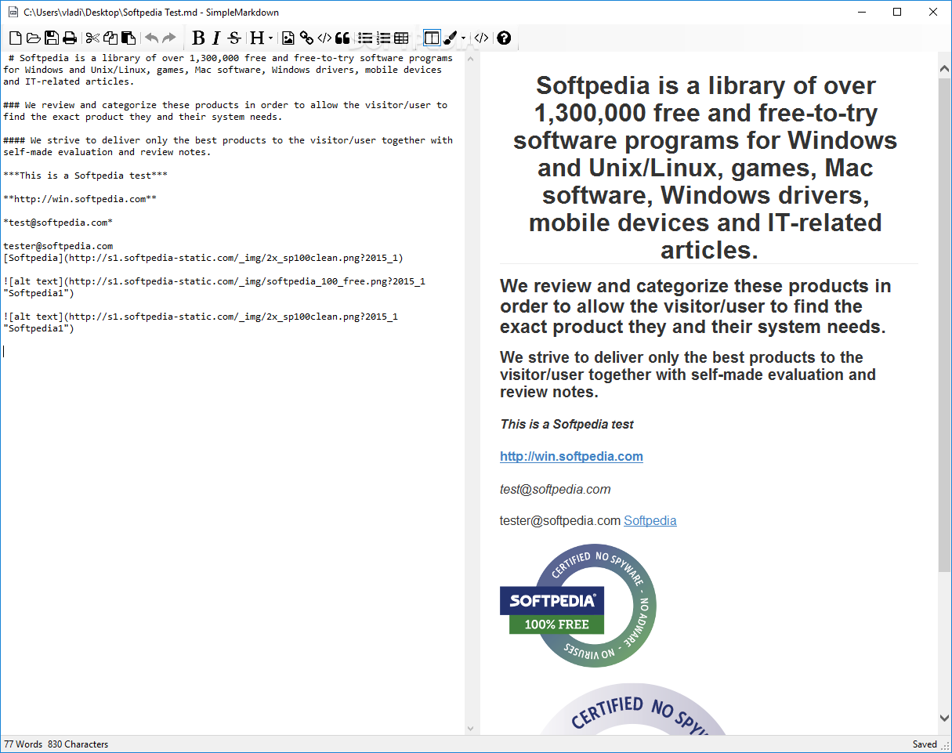Insert a numbered list
The image size is (952, 753).
point(383,38)
